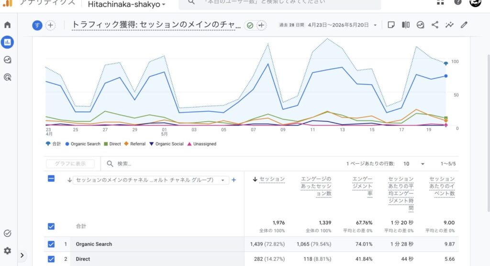Toggle 合計 legend item in chart
490x266 pixels.
point(53,144)
